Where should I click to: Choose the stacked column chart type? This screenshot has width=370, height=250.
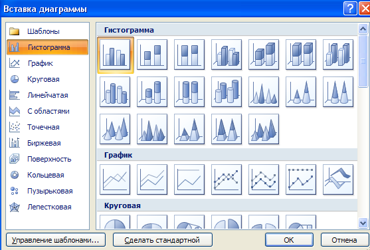tap(152, 55)
